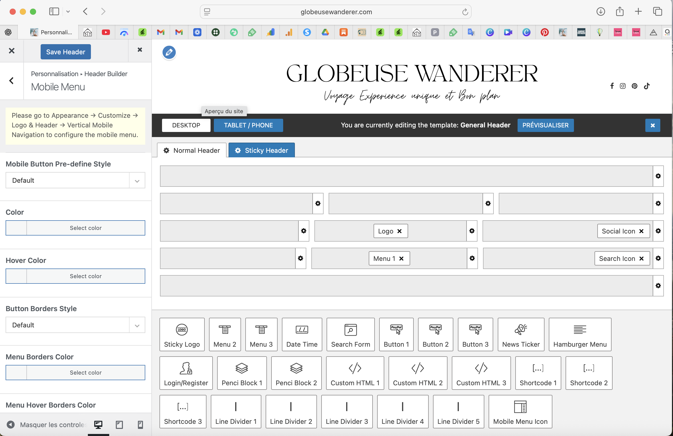
Task: Click the pencil edit shortcut icon
Action: click(x=169, y=52)
